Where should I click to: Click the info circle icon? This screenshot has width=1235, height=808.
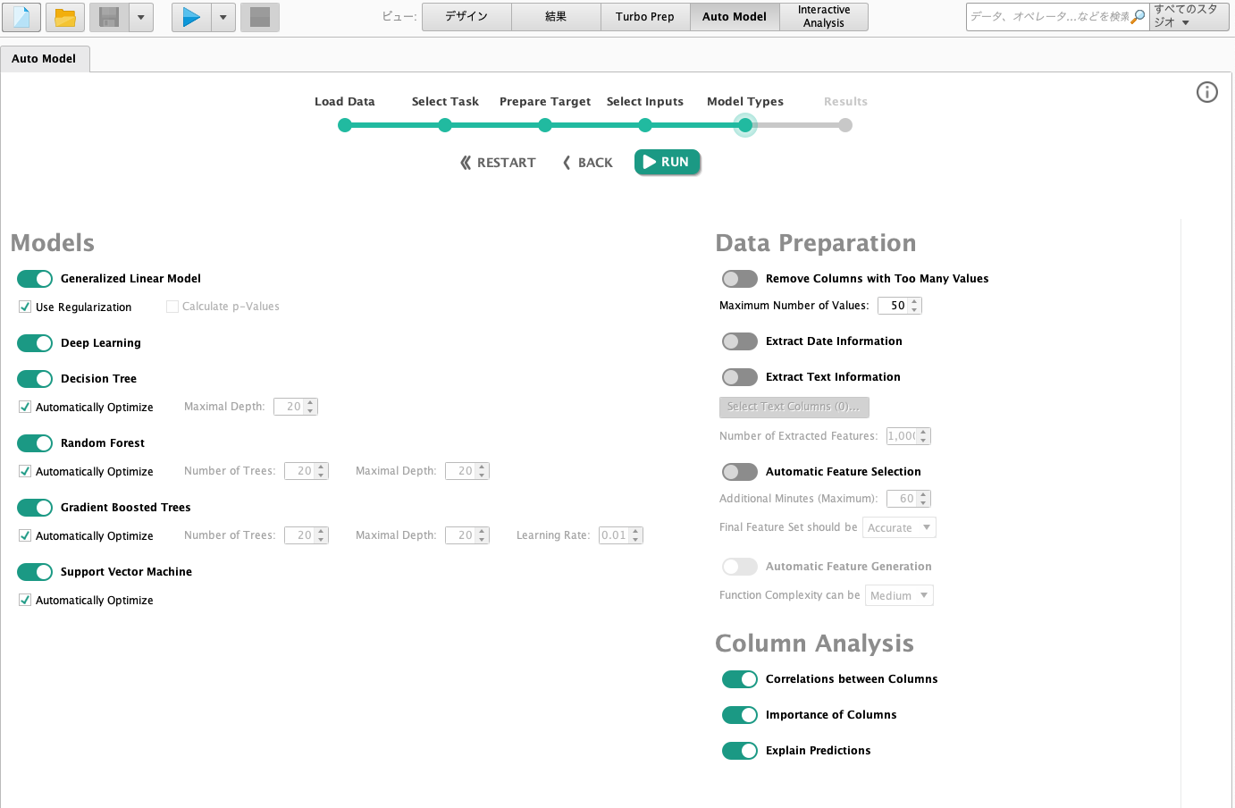tap(1207, 92)
